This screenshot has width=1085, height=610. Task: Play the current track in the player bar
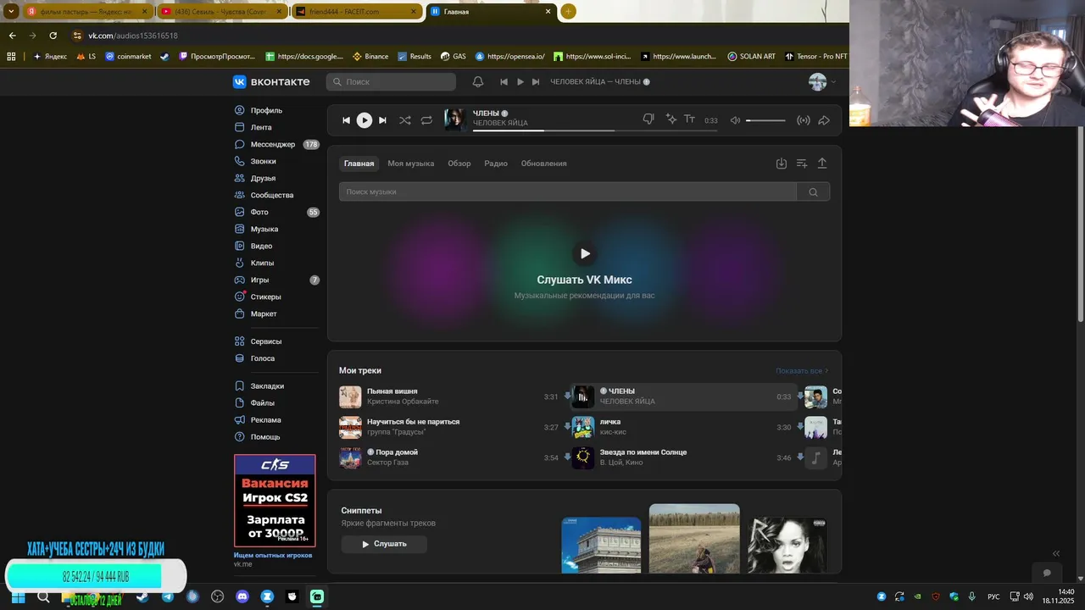pyautogui.click(x=364, y=120)
